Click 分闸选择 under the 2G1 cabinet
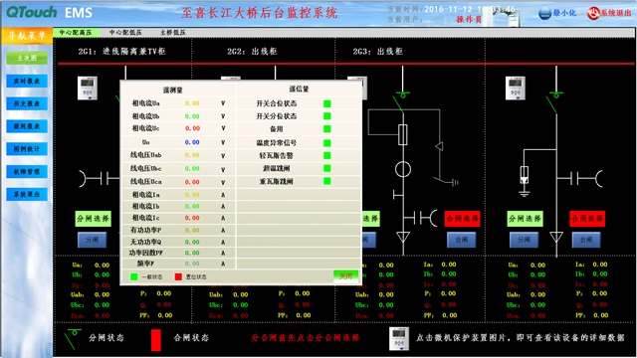This screenshot has width=637, height=358. pyautogui.click(x=93, y=219)
